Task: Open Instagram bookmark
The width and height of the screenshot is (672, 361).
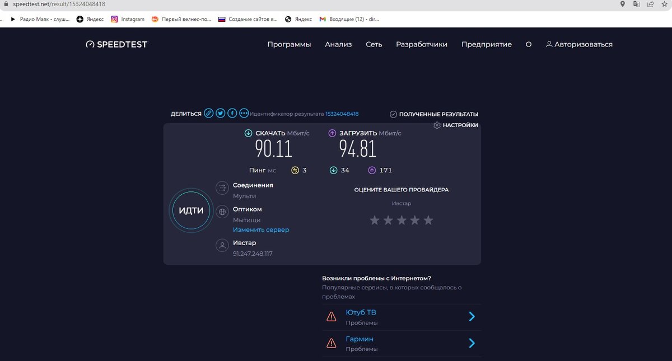Action: point(128,19)
